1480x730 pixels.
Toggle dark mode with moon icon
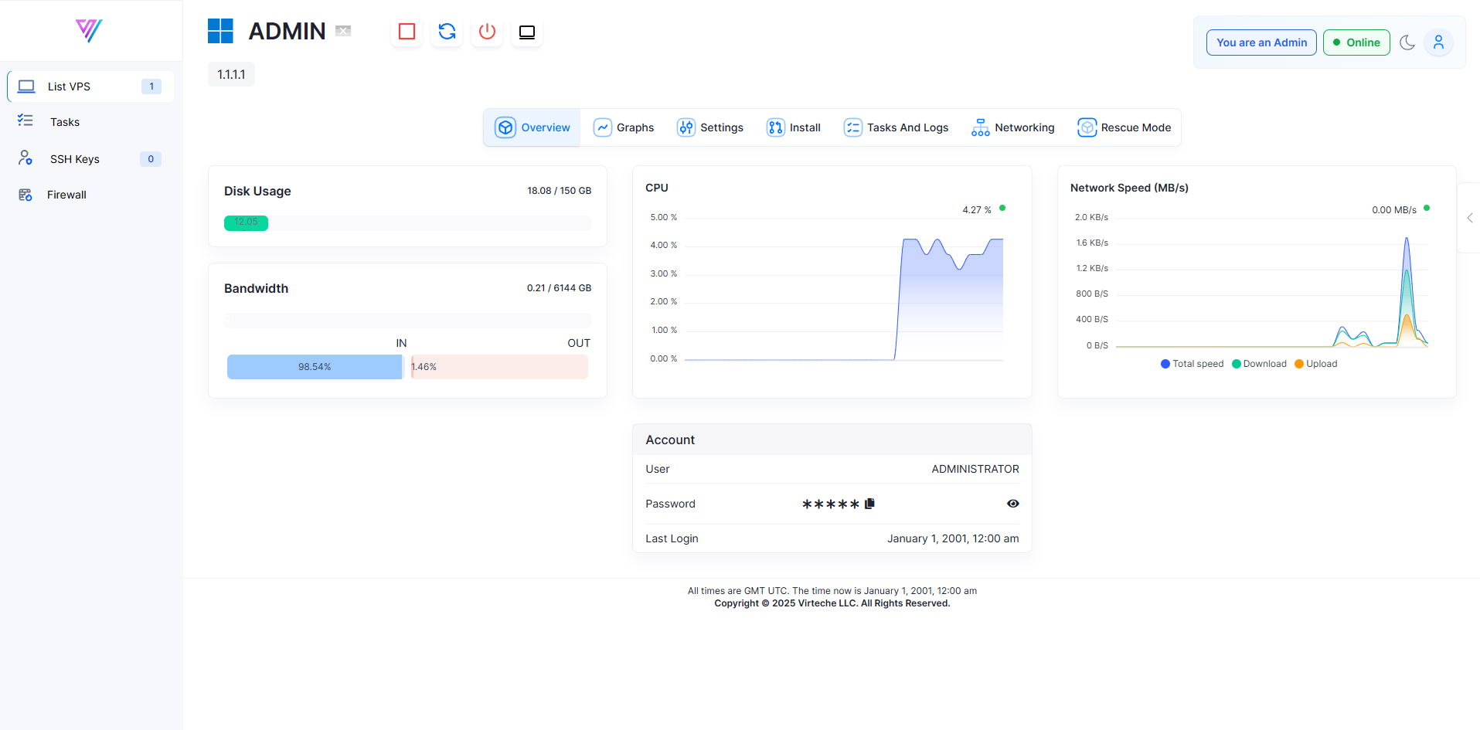point(1407,42)
